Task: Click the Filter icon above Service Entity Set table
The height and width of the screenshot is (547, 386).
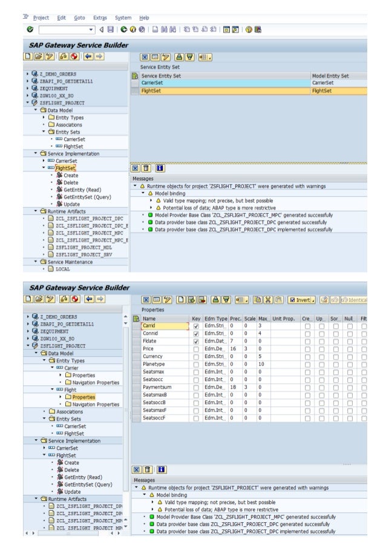Action: tap(189, 57)
